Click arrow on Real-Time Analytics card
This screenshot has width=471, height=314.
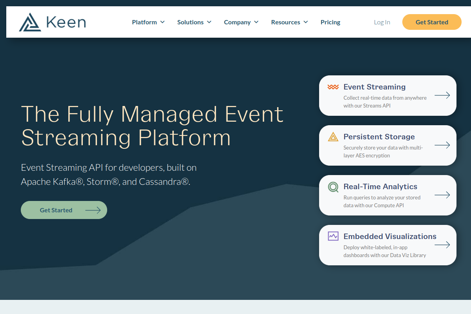(x=442, y=195)
